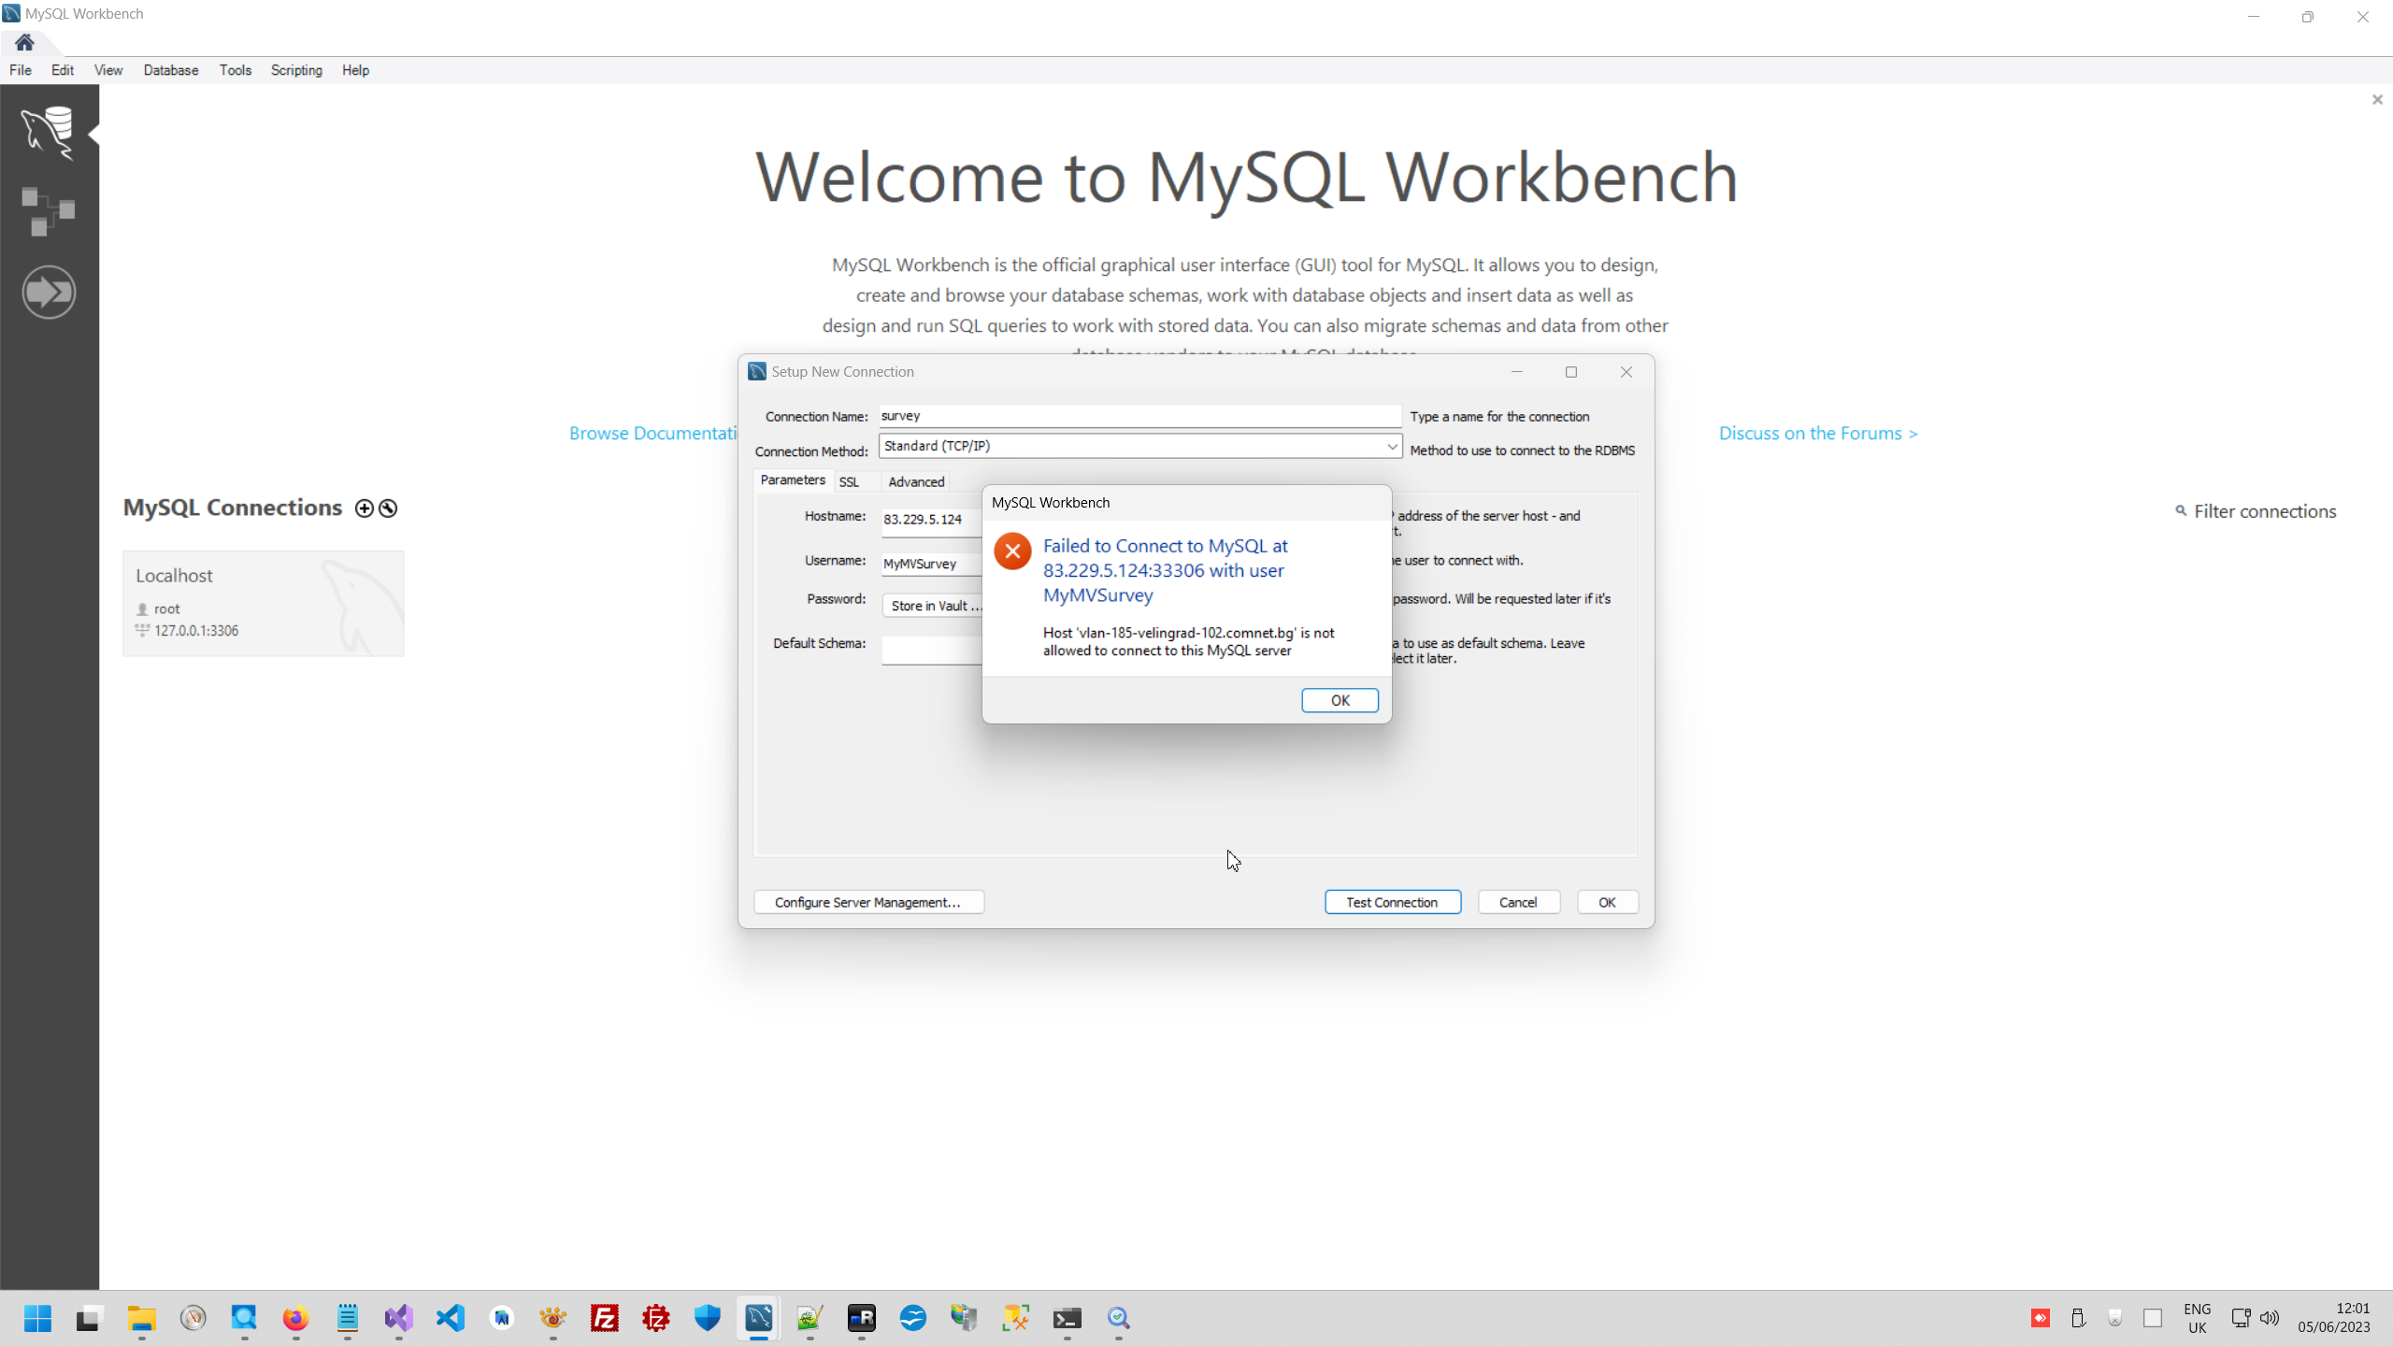Open the Database menu
Image resolution: width=2393 pixels, height=1346 pixels.
[170, 70]
